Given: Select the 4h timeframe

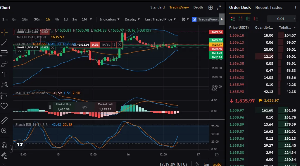Looking at the screenshot, I should click(57, 19).
